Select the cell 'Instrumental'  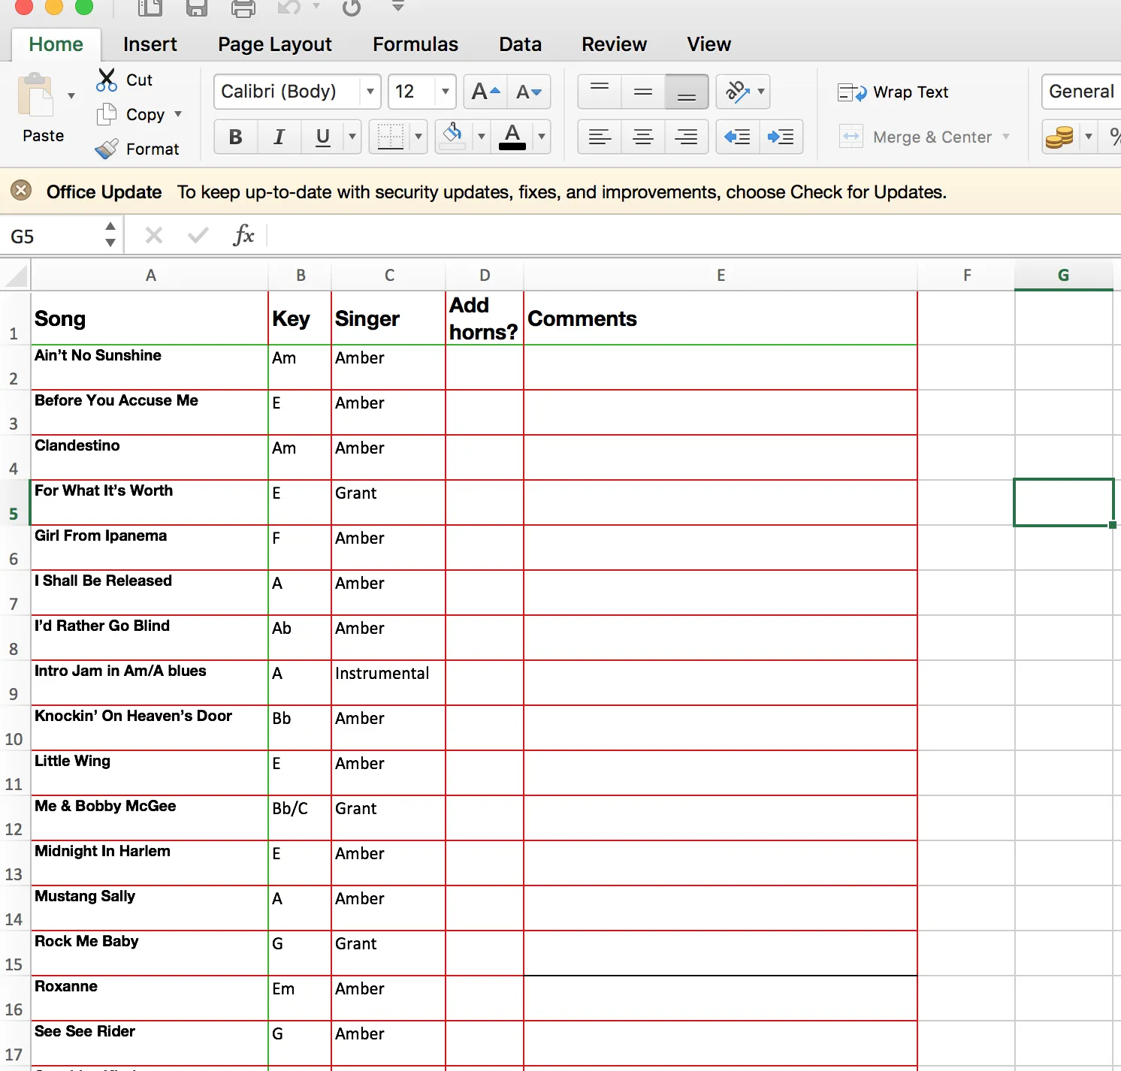coord(388,683)
